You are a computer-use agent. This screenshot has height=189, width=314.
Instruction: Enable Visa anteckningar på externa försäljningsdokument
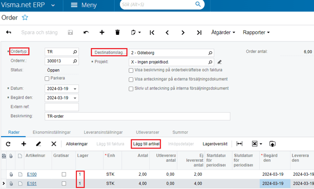coord(131,79)
